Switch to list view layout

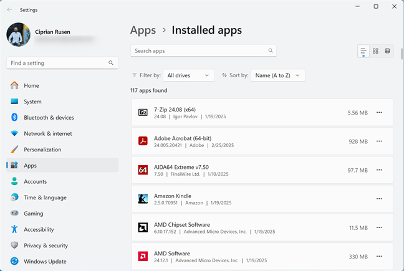tap(363, 51)
